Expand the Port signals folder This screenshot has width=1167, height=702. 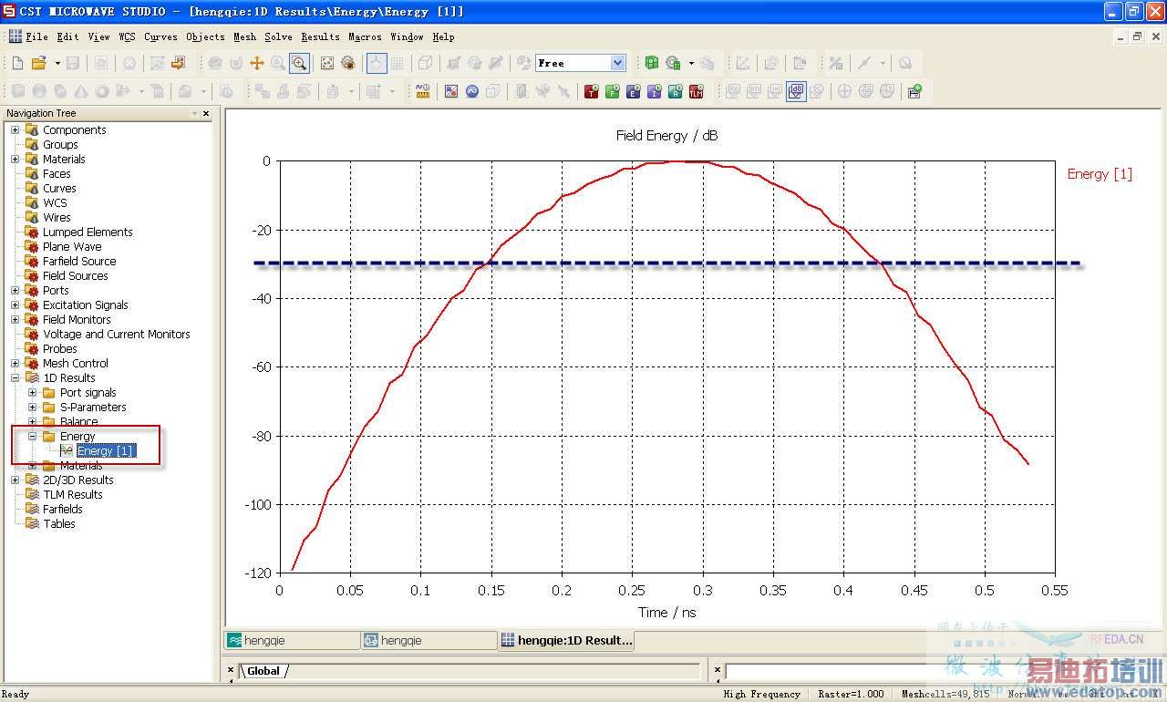[x=32, y=392]
